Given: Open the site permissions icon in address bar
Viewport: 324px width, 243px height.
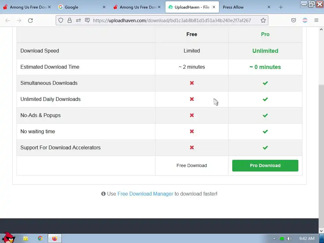Looking at the screenshot, I should 78,20.
